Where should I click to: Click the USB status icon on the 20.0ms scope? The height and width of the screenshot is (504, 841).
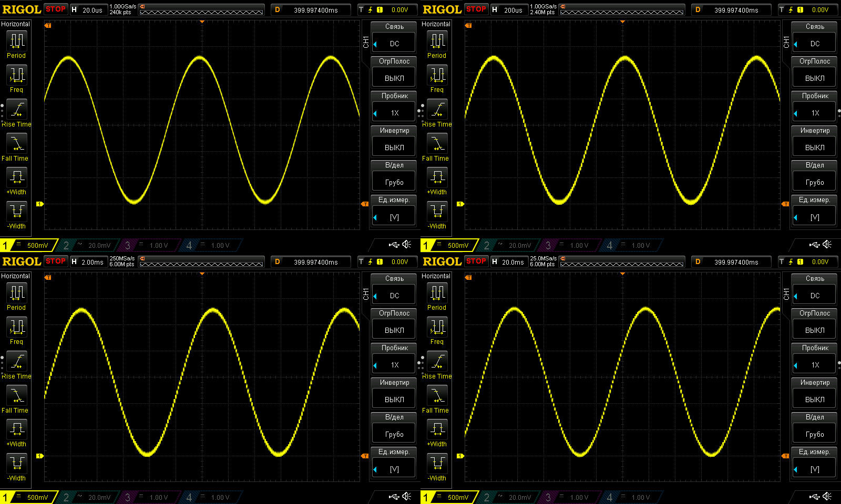point(814,497)
